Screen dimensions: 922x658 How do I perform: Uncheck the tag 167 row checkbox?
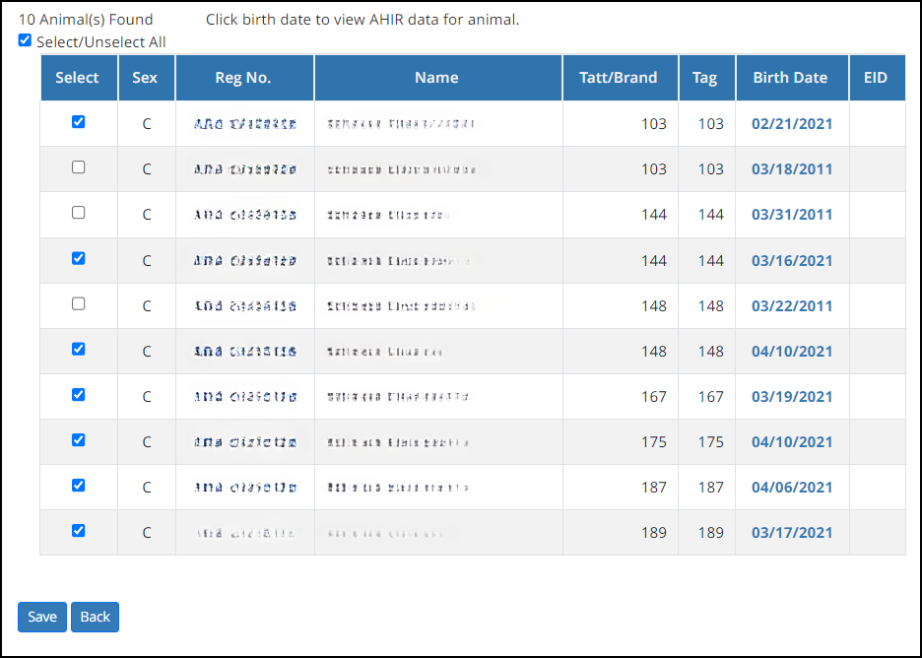[x=78, y=395]
